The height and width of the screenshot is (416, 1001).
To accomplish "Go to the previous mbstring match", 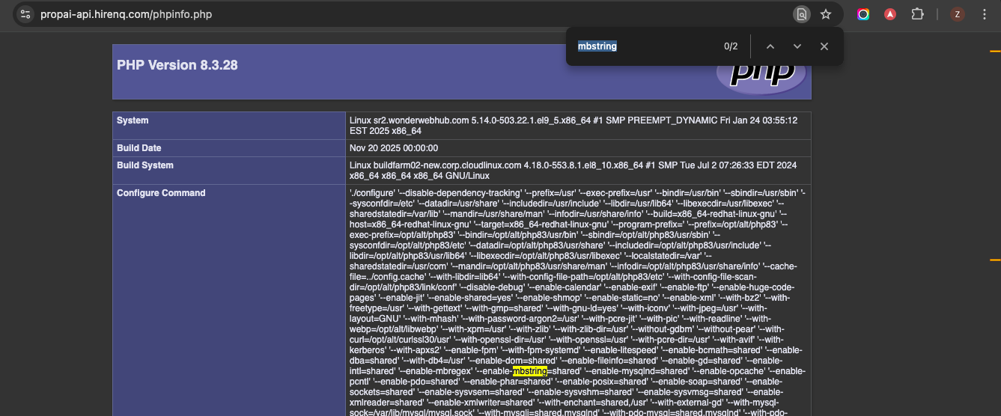I will coord(770,46).
